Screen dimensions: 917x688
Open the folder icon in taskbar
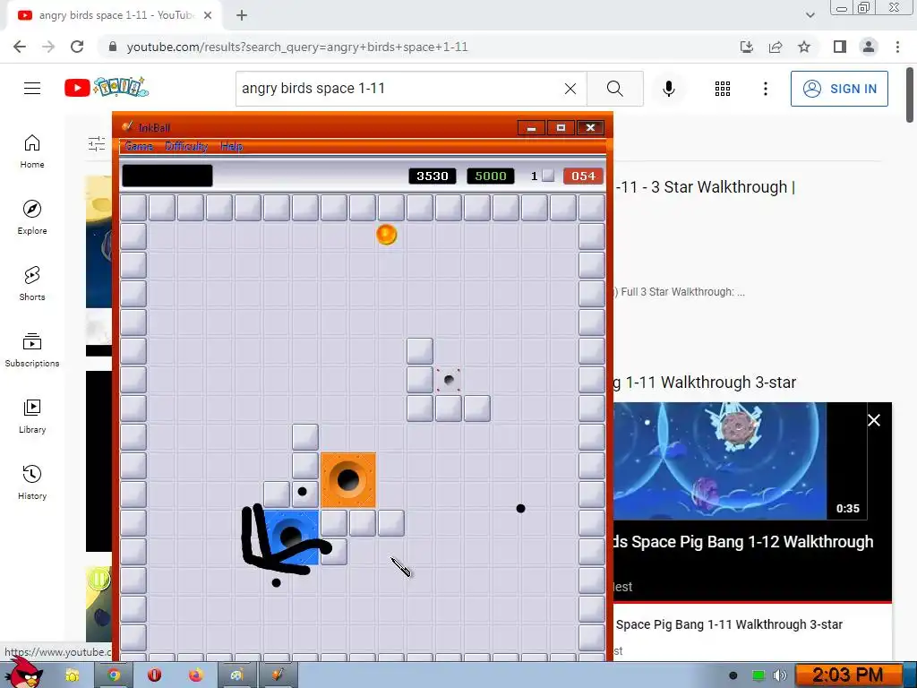[x=73, y=675]
